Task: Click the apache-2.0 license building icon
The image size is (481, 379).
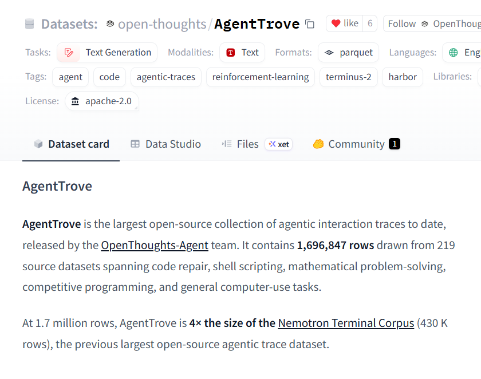Action: click(x=75, y=101)
